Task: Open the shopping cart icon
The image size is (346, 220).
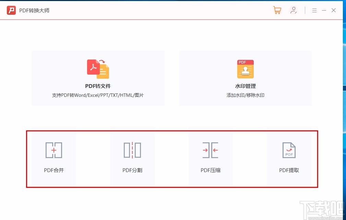Action: pos(277,10)
